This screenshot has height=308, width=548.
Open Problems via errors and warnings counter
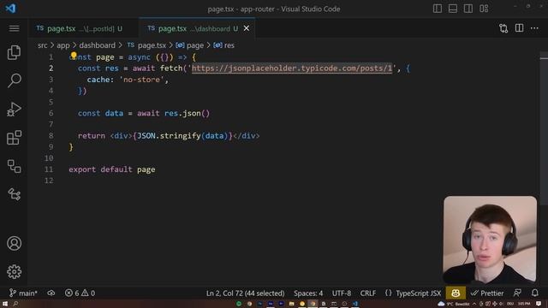[x=80, y=293]
